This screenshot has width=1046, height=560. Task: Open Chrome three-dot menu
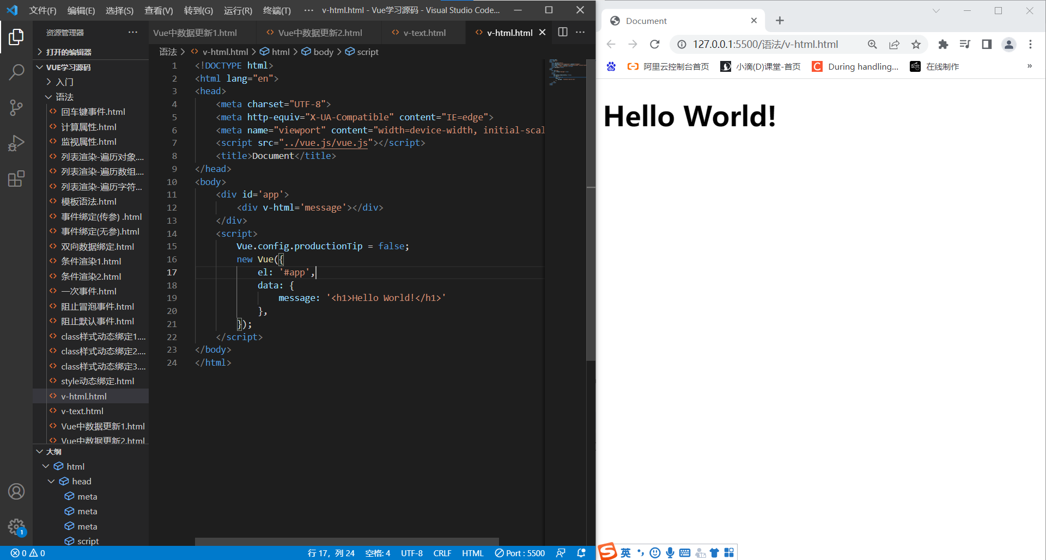coord(1030,44)
